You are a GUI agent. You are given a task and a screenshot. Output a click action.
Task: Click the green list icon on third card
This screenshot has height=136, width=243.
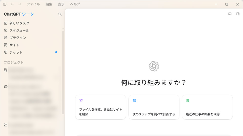click(188, 100)
